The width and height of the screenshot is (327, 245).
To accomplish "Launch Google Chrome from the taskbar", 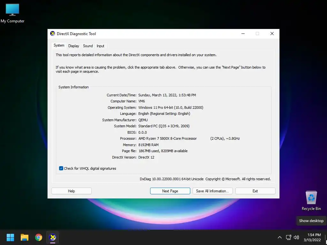I will click(39, 237).
